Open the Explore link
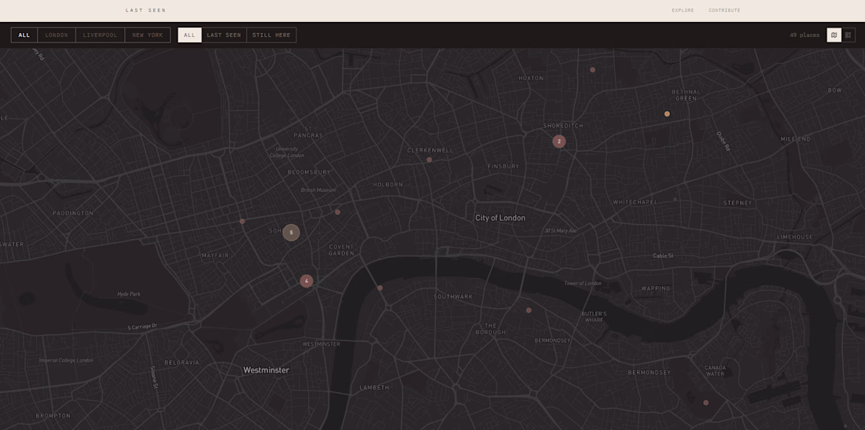This screenshot has width=865, height=430. (683, 10)
